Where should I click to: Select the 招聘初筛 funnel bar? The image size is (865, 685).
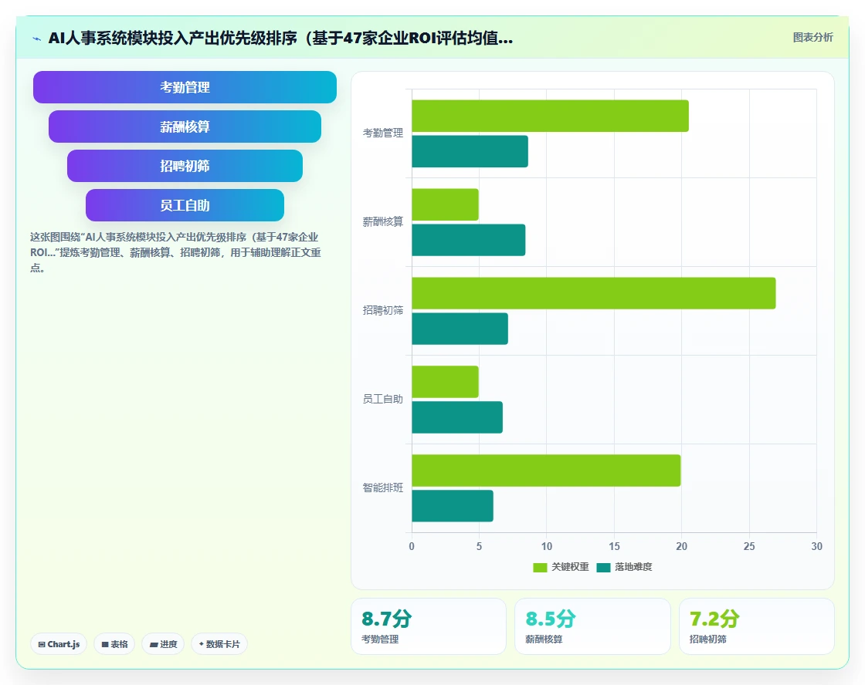[185, 166]
